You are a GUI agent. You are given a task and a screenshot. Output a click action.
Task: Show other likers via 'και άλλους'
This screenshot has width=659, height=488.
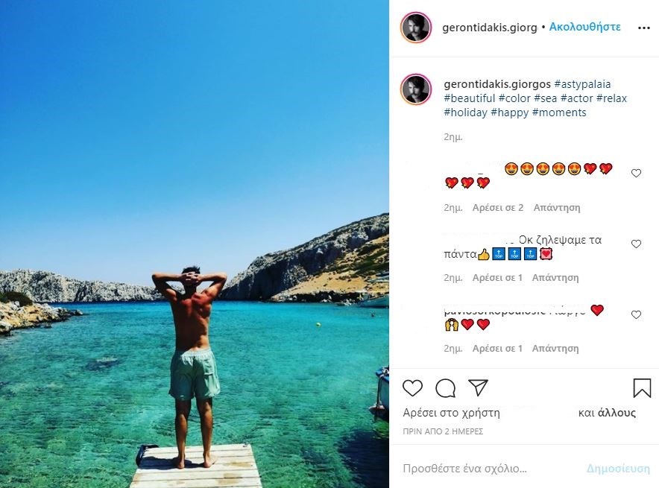(607, 413)
